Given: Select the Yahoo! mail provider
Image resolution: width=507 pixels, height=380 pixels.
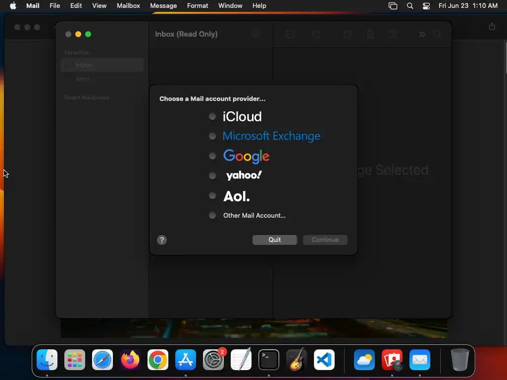Looking at the screenshot, I should 212,176.
